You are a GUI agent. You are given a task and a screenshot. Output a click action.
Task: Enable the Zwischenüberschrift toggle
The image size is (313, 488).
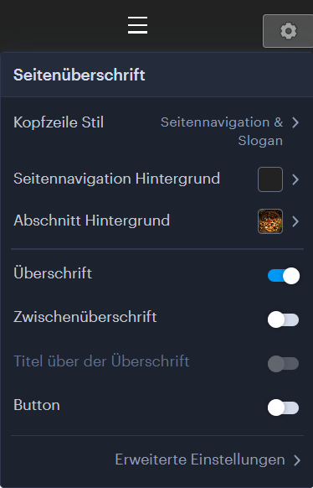click(283, 319)
